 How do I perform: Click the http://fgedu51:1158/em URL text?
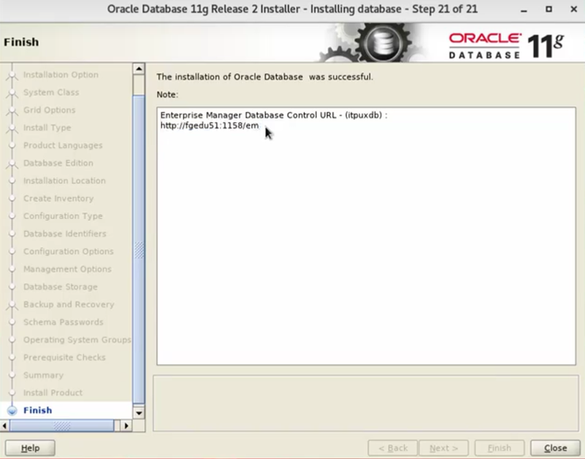(209, 126)
